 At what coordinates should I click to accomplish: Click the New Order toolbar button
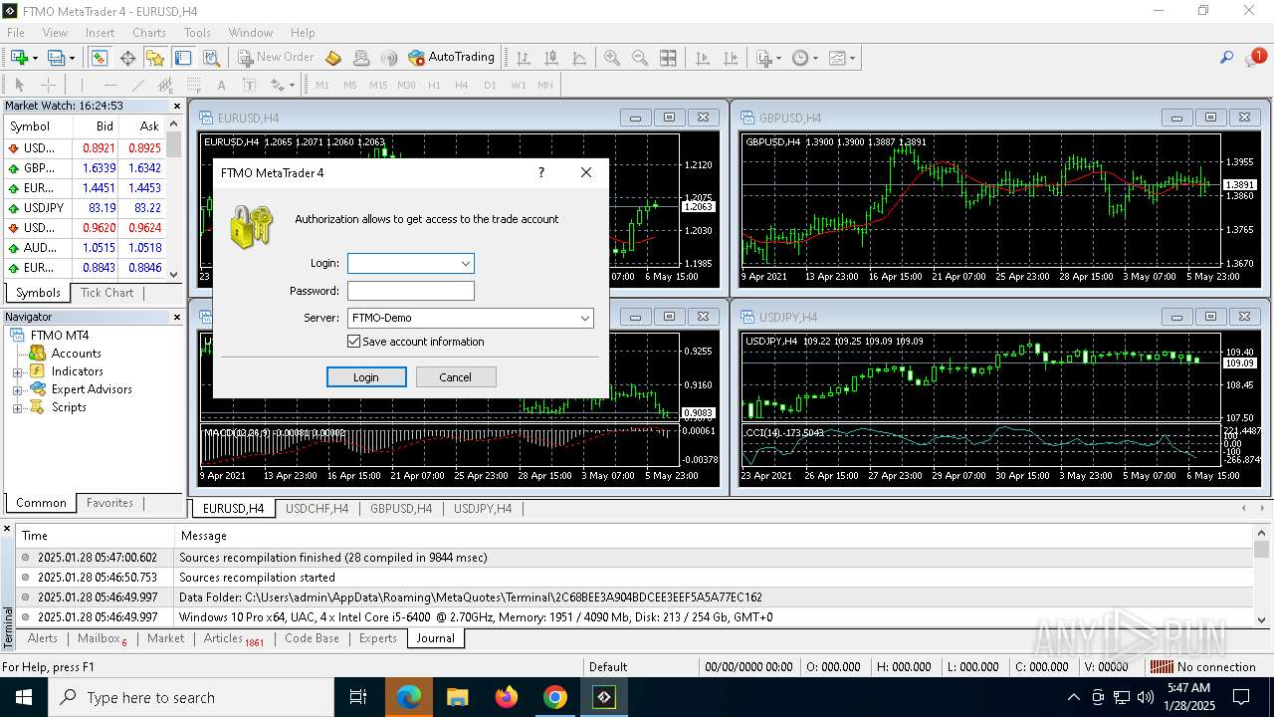(275, 58)
